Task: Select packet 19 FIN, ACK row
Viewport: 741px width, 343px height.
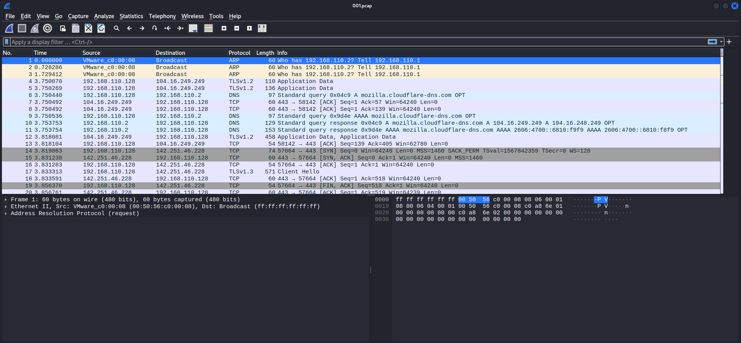Action: 361,185
